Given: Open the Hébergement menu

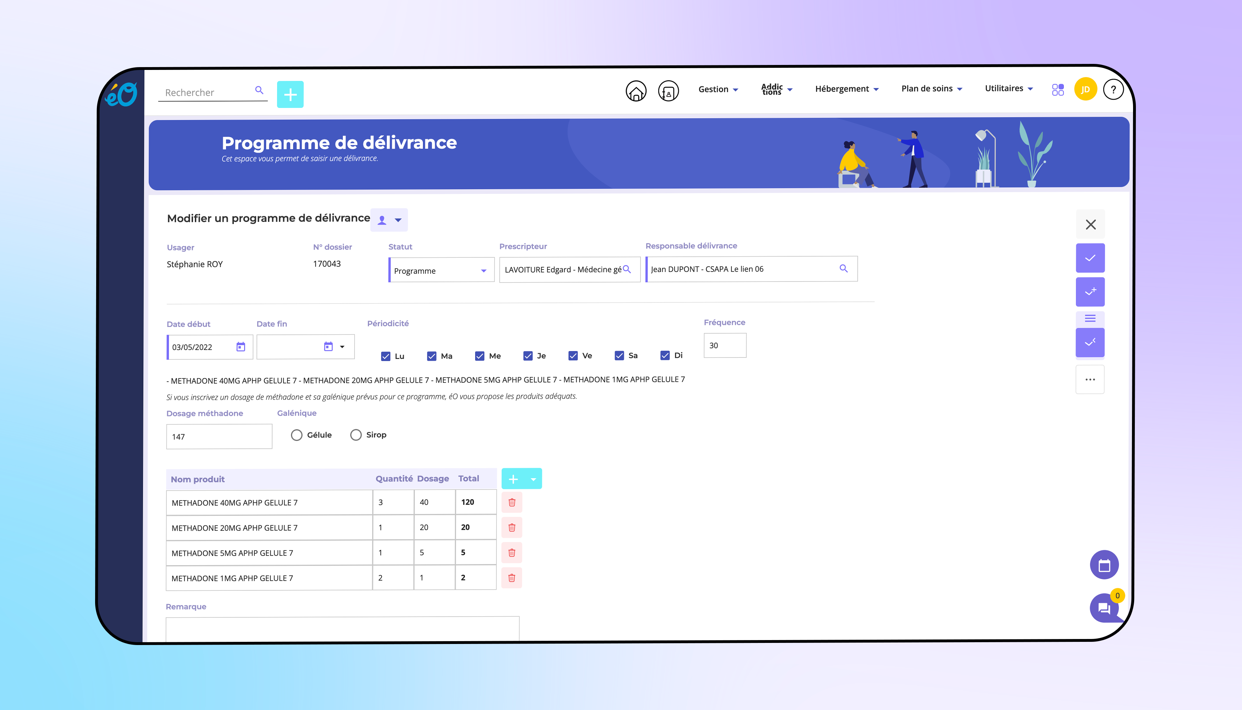Looking at the screenshot, I should click(x=847, y=89).
